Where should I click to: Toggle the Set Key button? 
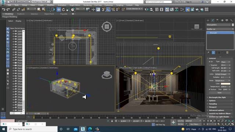pos(181,124)
